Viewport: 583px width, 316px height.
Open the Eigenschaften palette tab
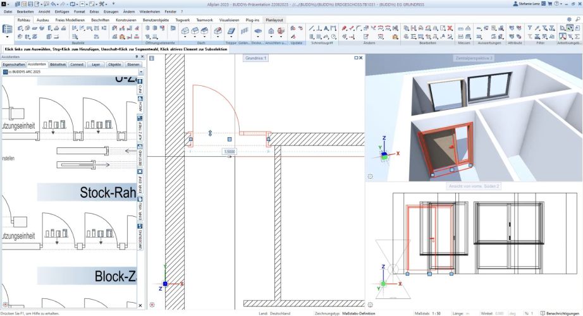(13, 64)
